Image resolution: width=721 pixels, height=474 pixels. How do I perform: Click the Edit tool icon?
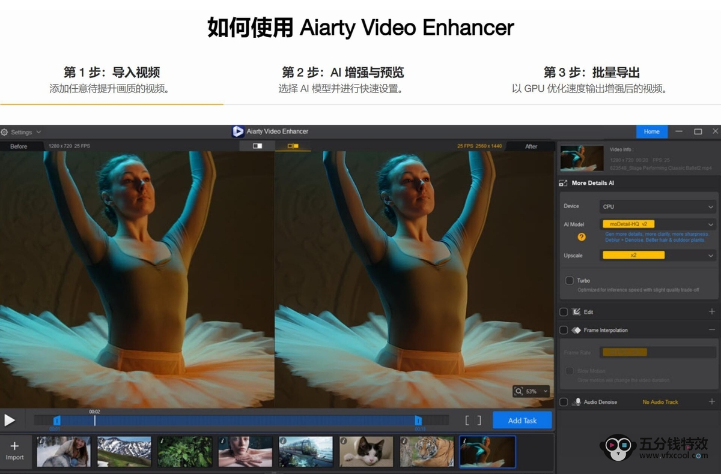click(x=576, y=312)
